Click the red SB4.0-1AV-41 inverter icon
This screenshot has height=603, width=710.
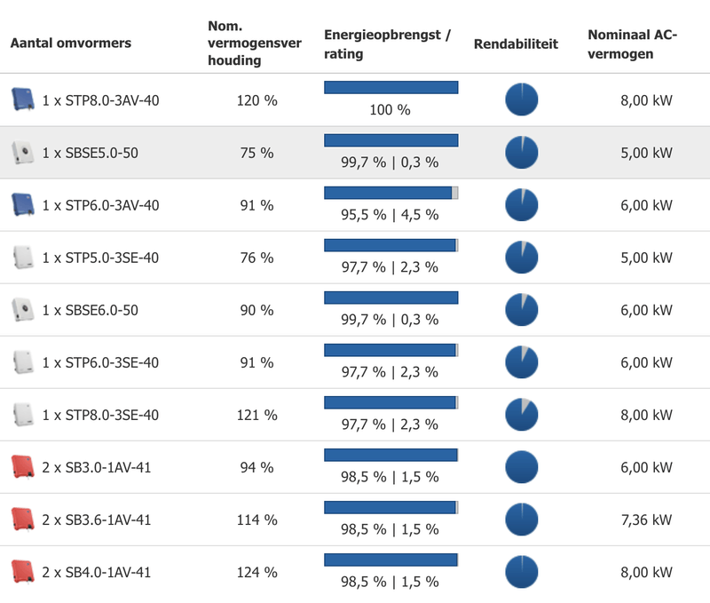pos(21,572)
